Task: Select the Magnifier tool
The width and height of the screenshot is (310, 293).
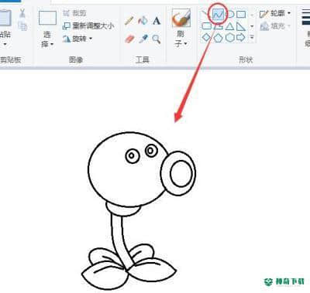Action: coord(157,39)
